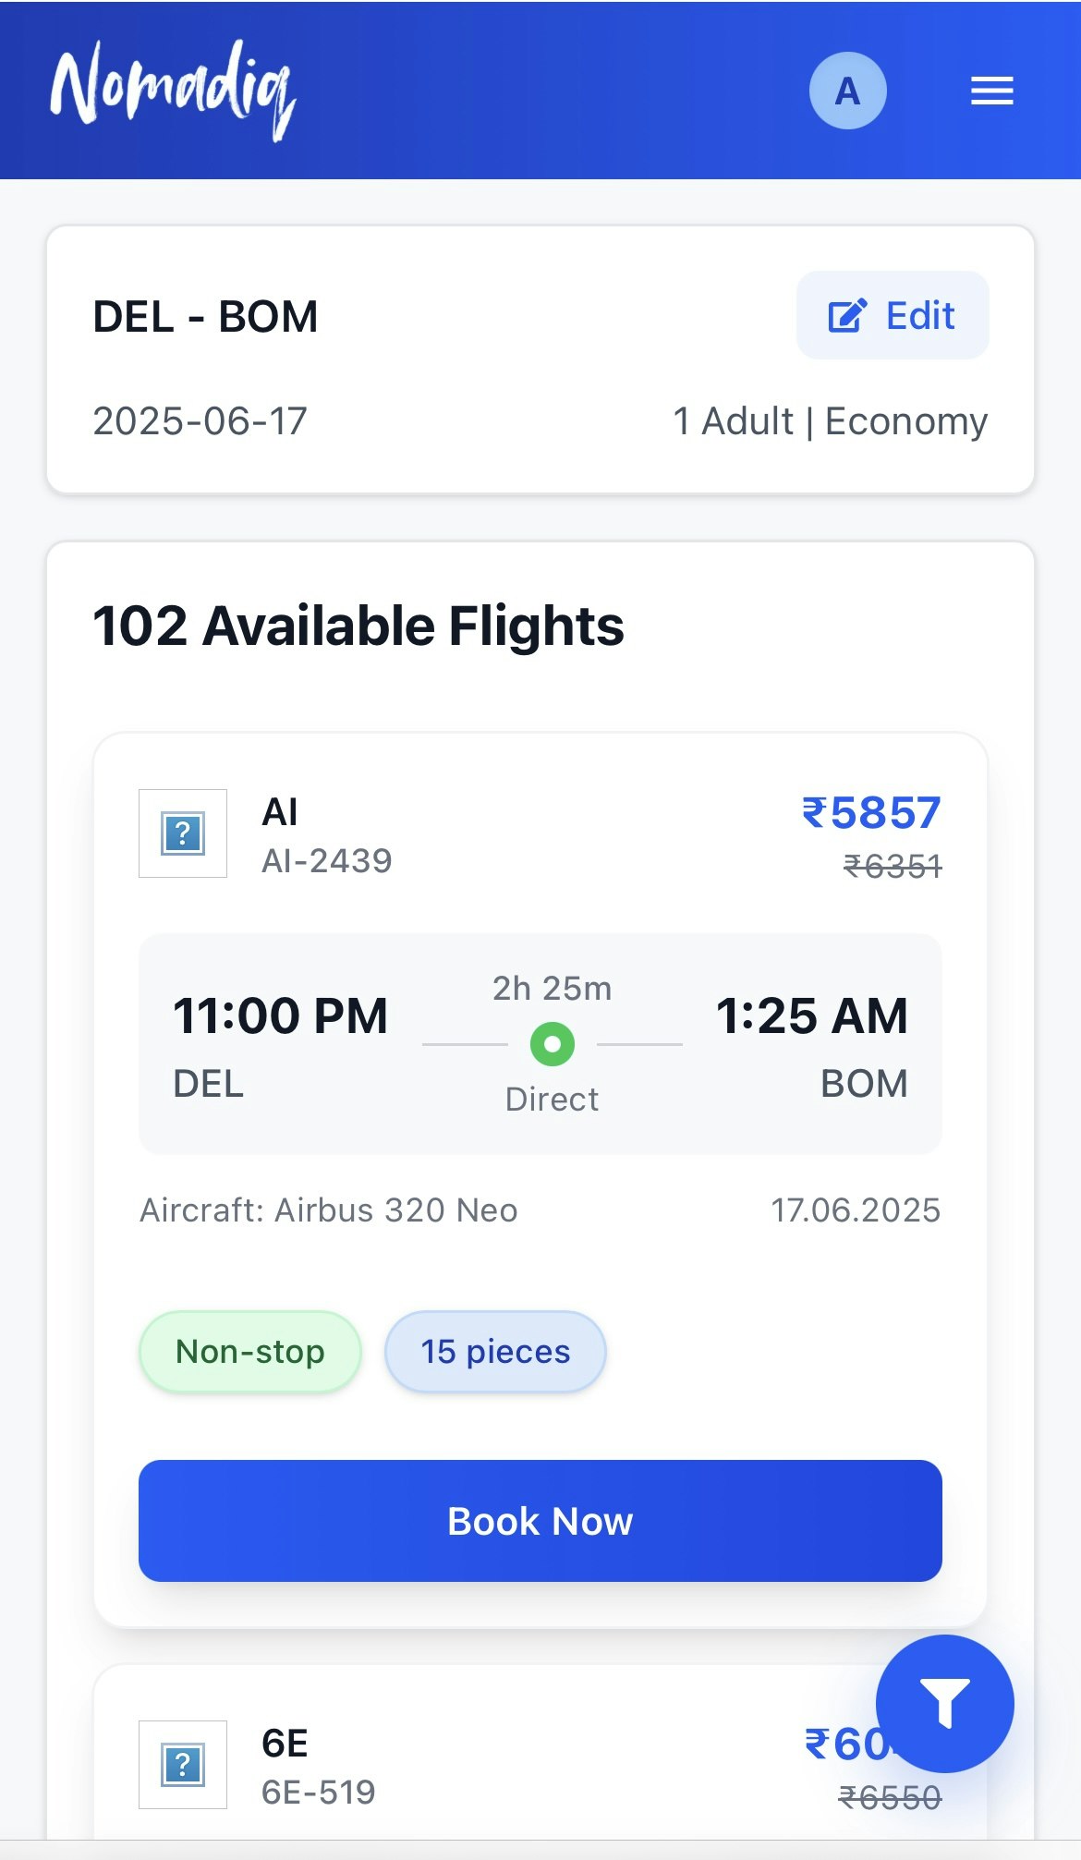Click the AI-2439 flight number
Screen dimensions: 1081x1860
(x=327, y=861)
